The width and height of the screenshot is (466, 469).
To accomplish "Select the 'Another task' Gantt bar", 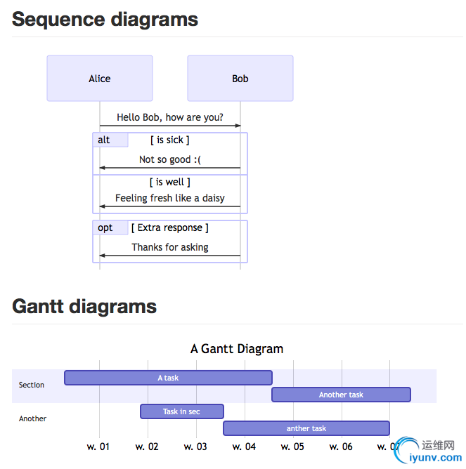I will [341, 395].
